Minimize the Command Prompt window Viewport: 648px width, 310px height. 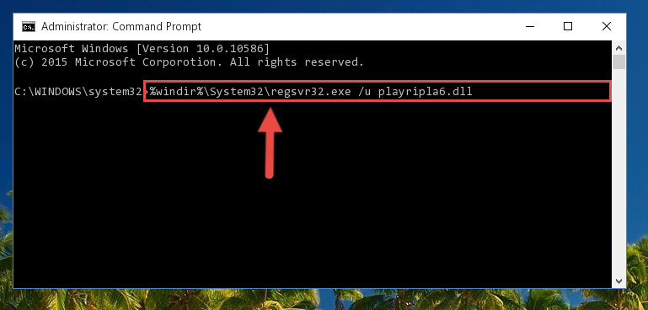click(530, 26)
